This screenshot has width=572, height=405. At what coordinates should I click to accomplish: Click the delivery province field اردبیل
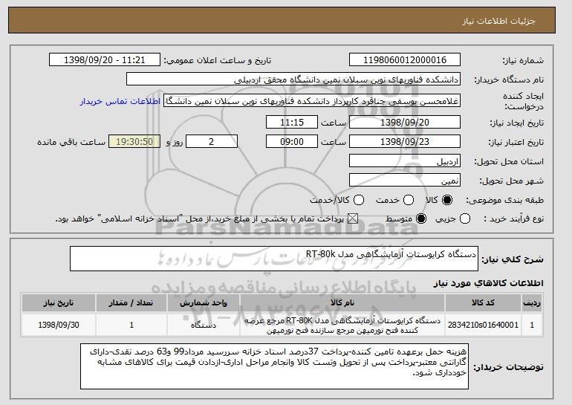click(x=405, y=161)
